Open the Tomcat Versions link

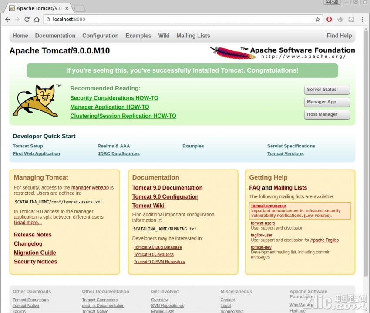tap(286, 153)
